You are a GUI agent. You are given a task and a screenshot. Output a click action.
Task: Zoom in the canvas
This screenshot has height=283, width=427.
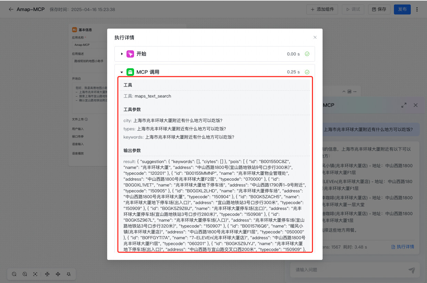25,274
